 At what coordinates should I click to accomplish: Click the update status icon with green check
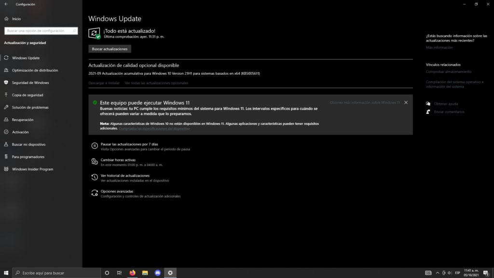(94, 33)
